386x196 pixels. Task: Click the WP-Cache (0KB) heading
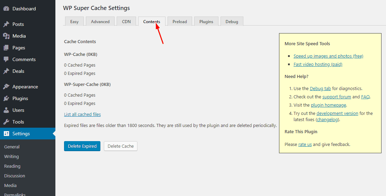(x=81, y=54)
